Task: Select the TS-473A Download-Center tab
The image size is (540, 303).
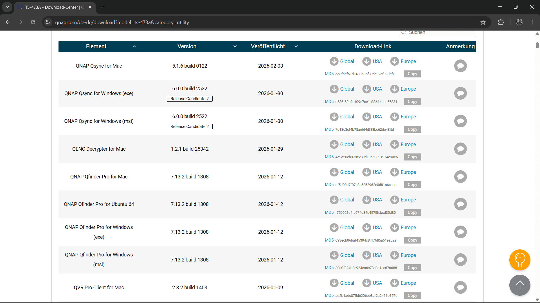Action: tap(53, 7)
